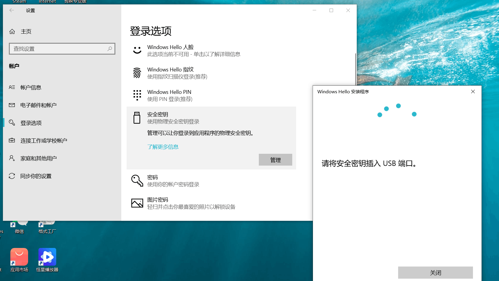Click the 登录选项 page heading

tap(151, 31)
